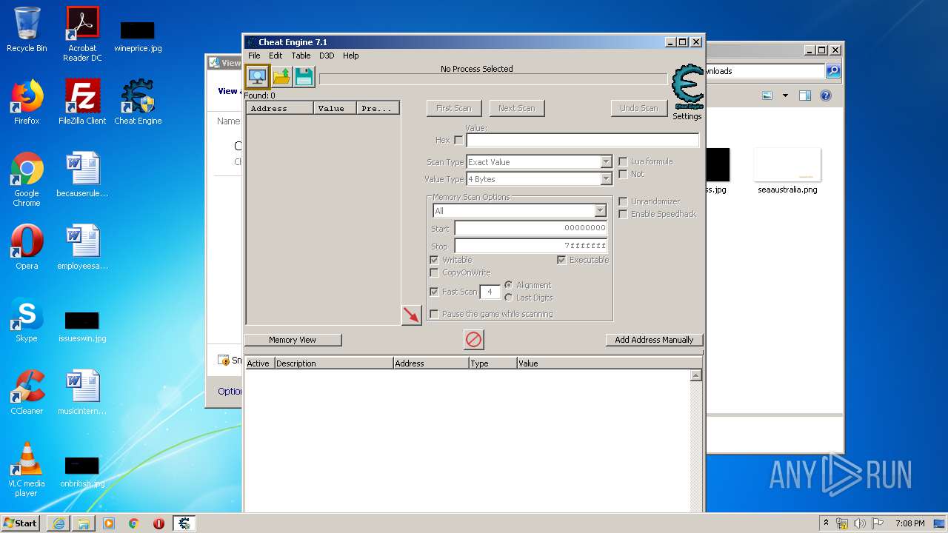
Task: Open Cheat Engine desktop shortcut
Action: tap(138, 102)
